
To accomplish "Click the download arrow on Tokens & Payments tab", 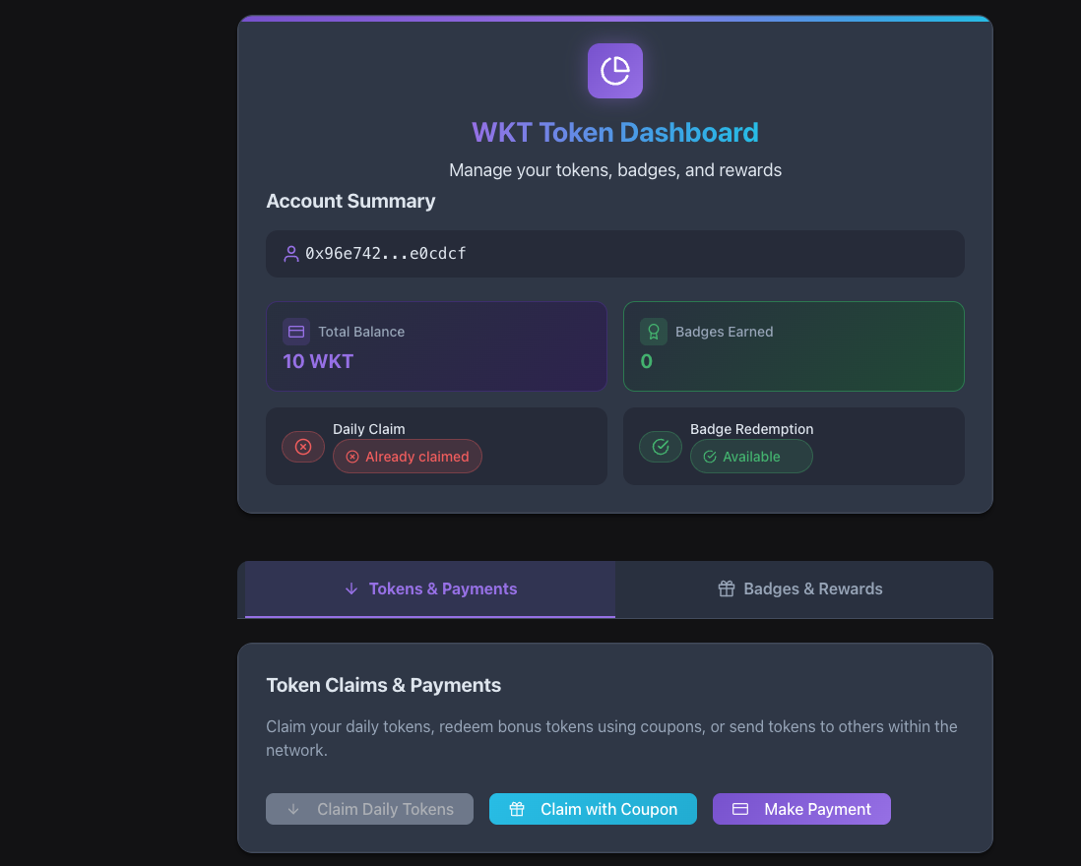I will pyautogui.click(x=351, y=588).
